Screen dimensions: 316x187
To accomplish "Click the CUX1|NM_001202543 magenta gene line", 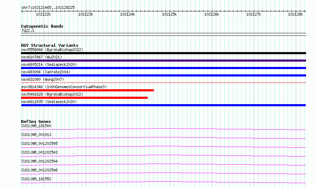I will [163, 155].
